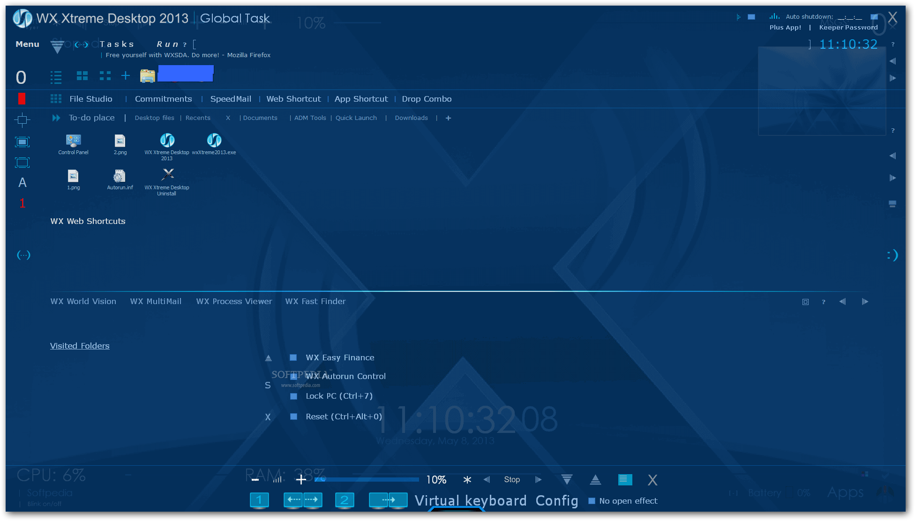Switch to large tiles view icon
Image resolution: width=915 pixels, height=521 pixels.
pos(82,76)
